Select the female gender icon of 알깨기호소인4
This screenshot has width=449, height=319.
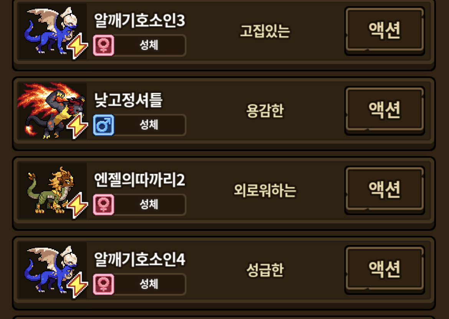pyautogui.click(x=104, y=284)
